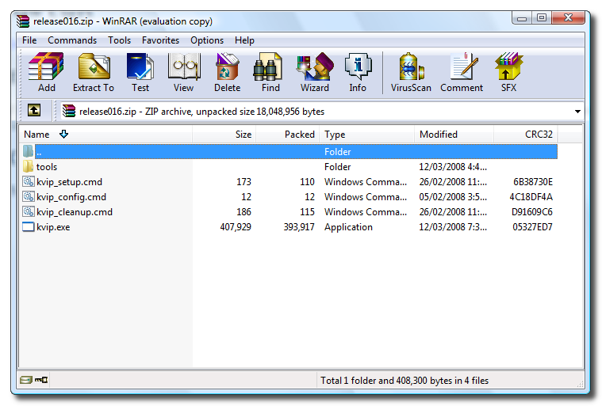Sort by the Modified column header
The height and width of the screenshot is (406, 602).
point(454,135)
